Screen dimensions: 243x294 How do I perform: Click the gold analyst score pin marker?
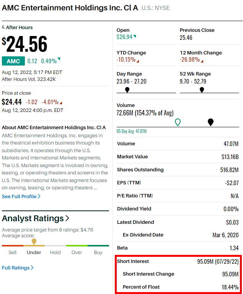[34, 241]
